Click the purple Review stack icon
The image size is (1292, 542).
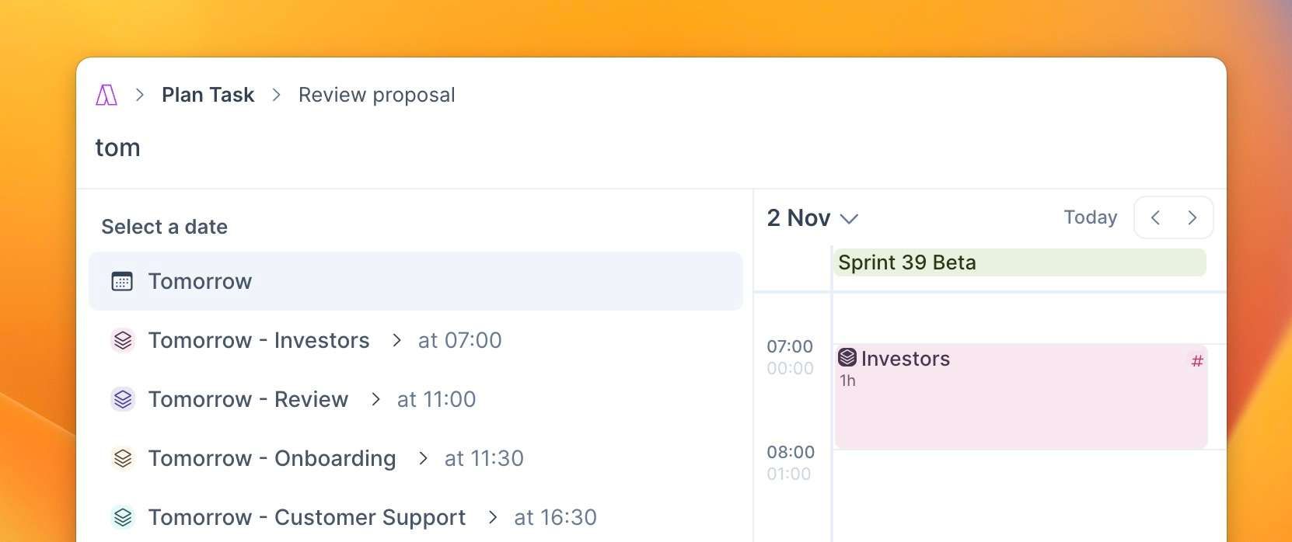tap(123, 399)
